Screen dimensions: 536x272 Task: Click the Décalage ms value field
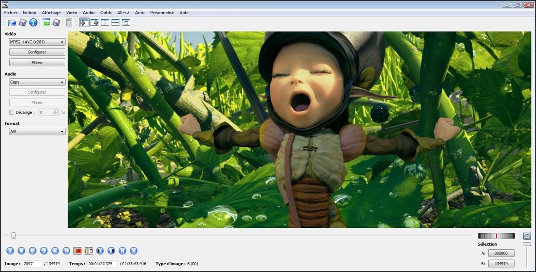coord(46,112)
